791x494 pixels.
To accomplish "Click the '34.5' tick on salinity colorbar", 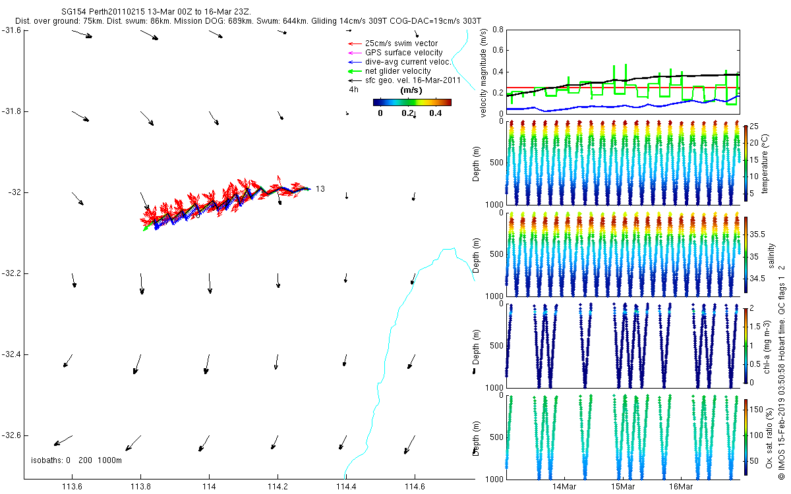I will (758, 279).
